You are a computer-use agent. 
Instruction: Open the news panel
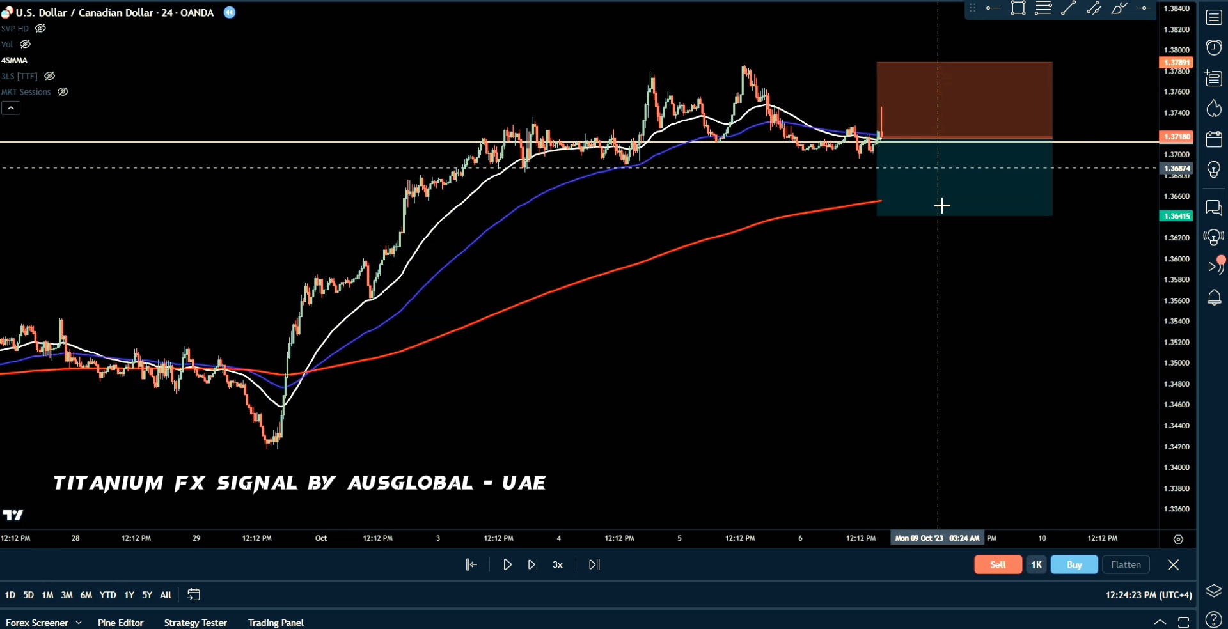pyautogui.click(x=1214, y=78)
